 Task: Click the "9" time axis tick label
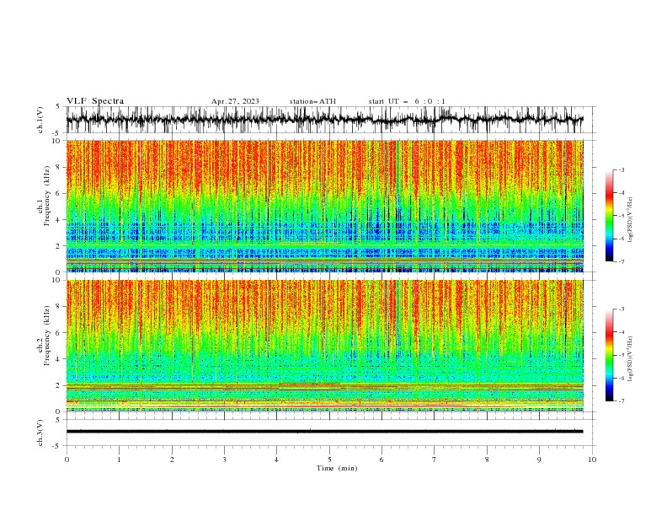(x=539, y=460)
